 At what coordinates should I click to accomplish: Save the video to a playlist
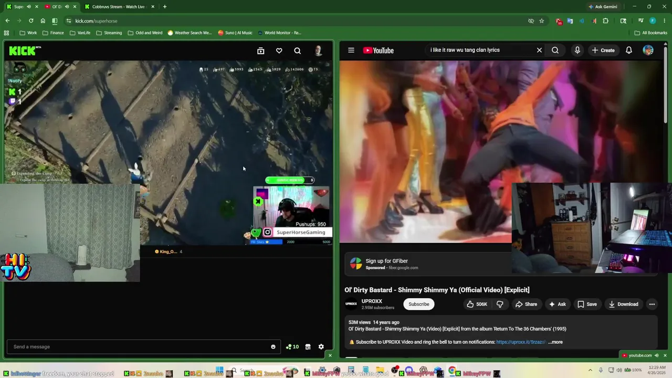point(587,304)
